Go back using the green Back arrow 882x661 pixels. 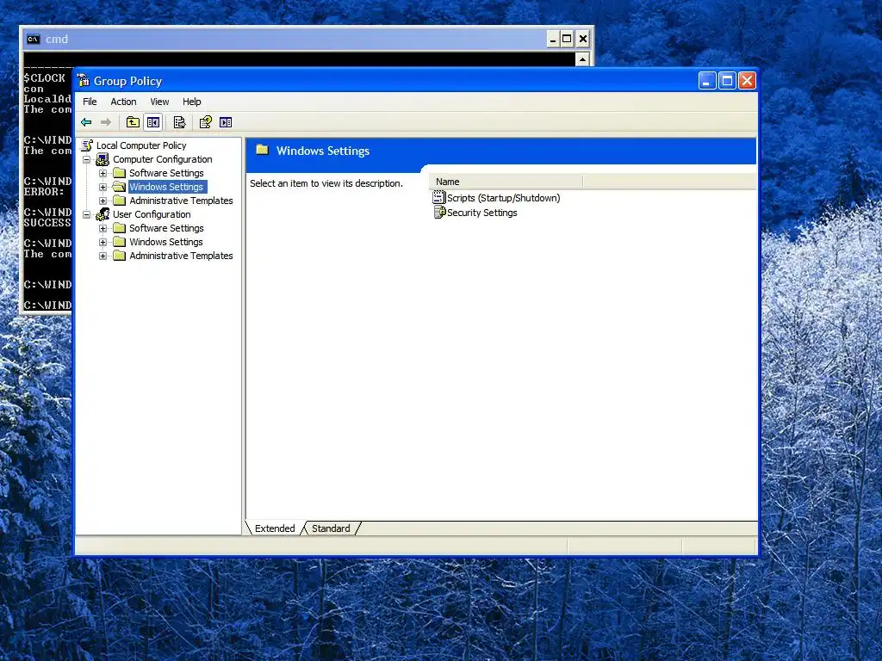point(86,122)
